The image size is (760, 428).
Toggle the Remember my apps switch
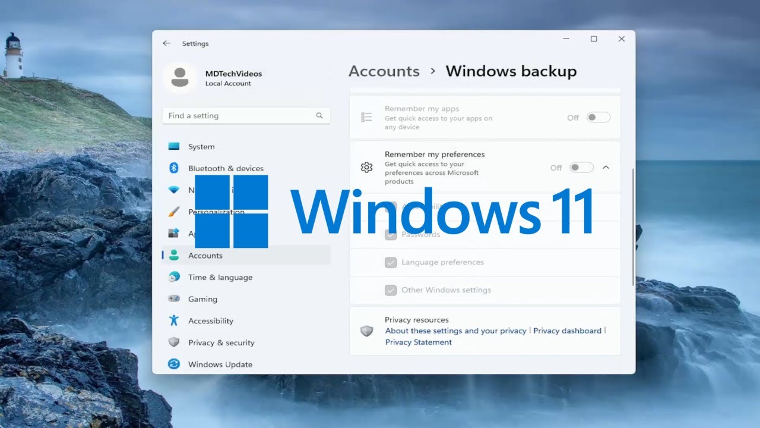(598, 118)
